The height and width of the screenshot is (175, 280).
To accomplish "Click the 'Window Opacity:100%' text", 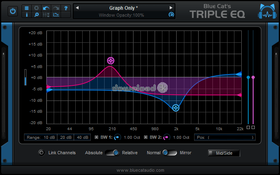I will (121, 15).
